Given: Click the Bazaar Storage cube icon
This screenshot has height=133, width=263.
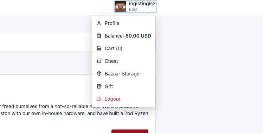Looking at the screenshot, I should (99, 74).
